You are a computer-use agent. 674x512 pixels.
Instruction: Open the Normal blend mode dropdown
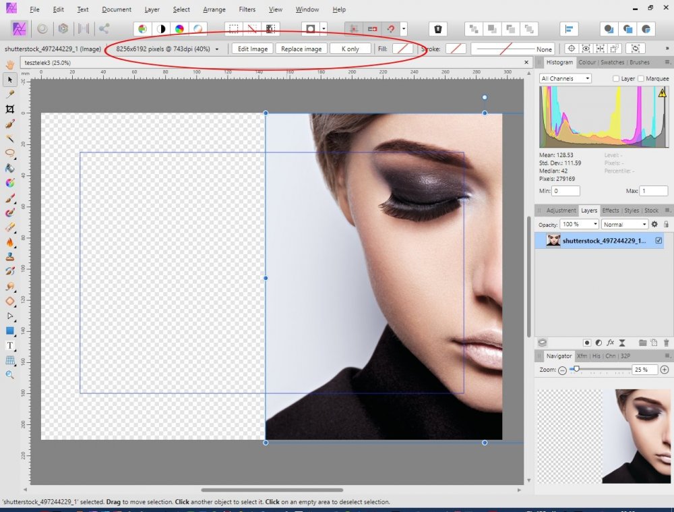point(624,224)
